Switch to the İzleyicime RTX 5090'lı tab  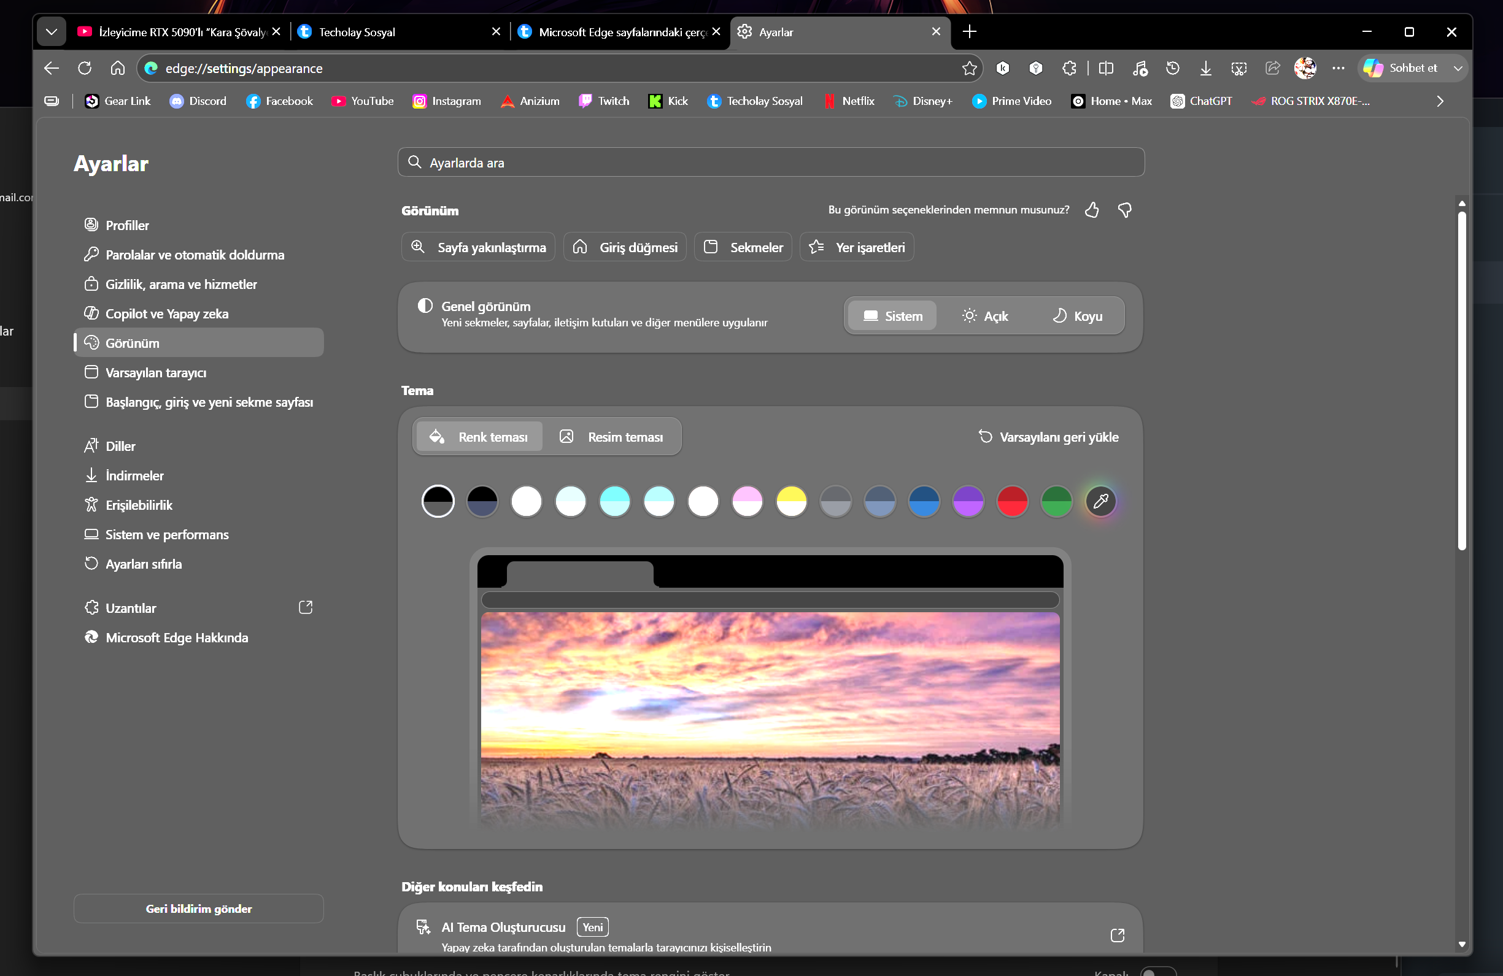pos(179,31)
